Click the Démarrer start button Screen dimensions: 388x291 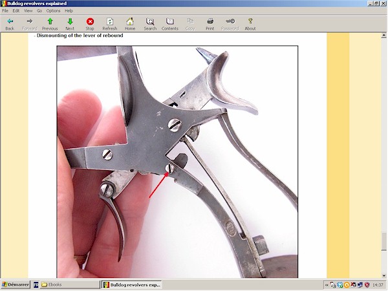tap(16, 285)
